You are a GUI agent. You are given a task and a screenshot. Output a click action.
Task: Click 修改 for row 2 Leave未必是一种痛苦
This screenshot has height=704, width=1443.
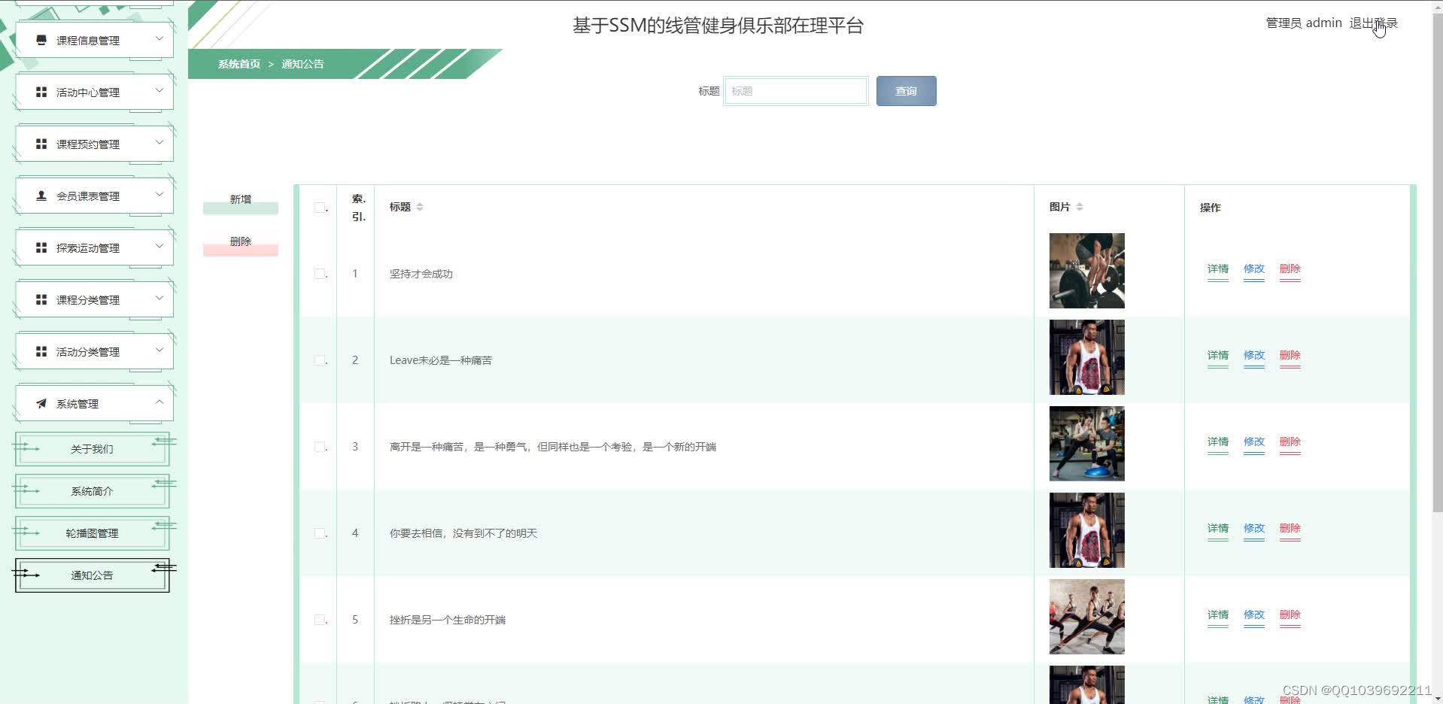tap(1254, 356)
